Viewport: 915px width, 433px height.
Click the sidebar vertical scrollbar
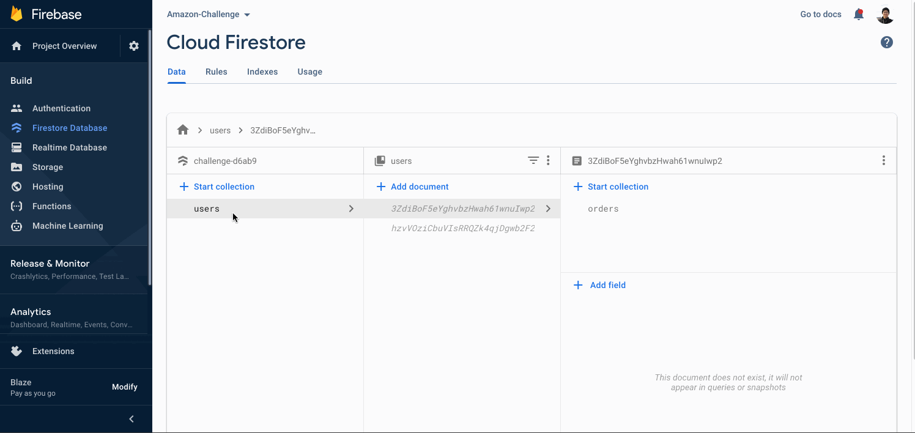pos(150,157)
